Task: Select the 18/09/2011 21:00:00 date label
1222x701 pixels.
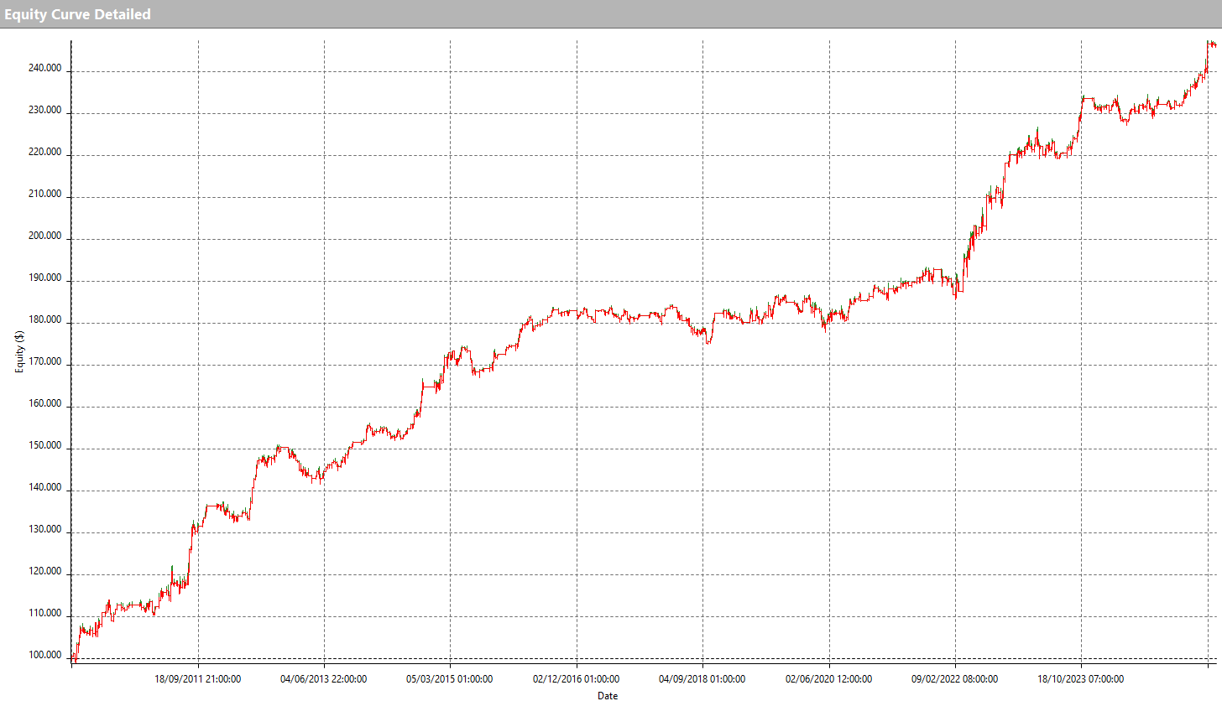Action: [x=198, y=679]
